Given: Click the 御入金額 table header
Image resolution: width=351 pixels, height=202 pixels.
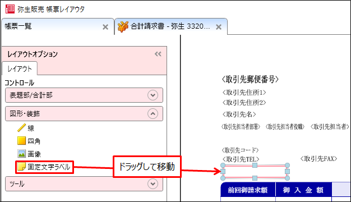Looking at the screenshot, I should tap(303, 190).
